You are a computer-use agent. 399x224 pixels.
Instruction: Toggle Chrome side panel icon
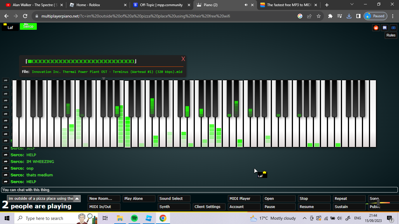click(x=358, y=16)
